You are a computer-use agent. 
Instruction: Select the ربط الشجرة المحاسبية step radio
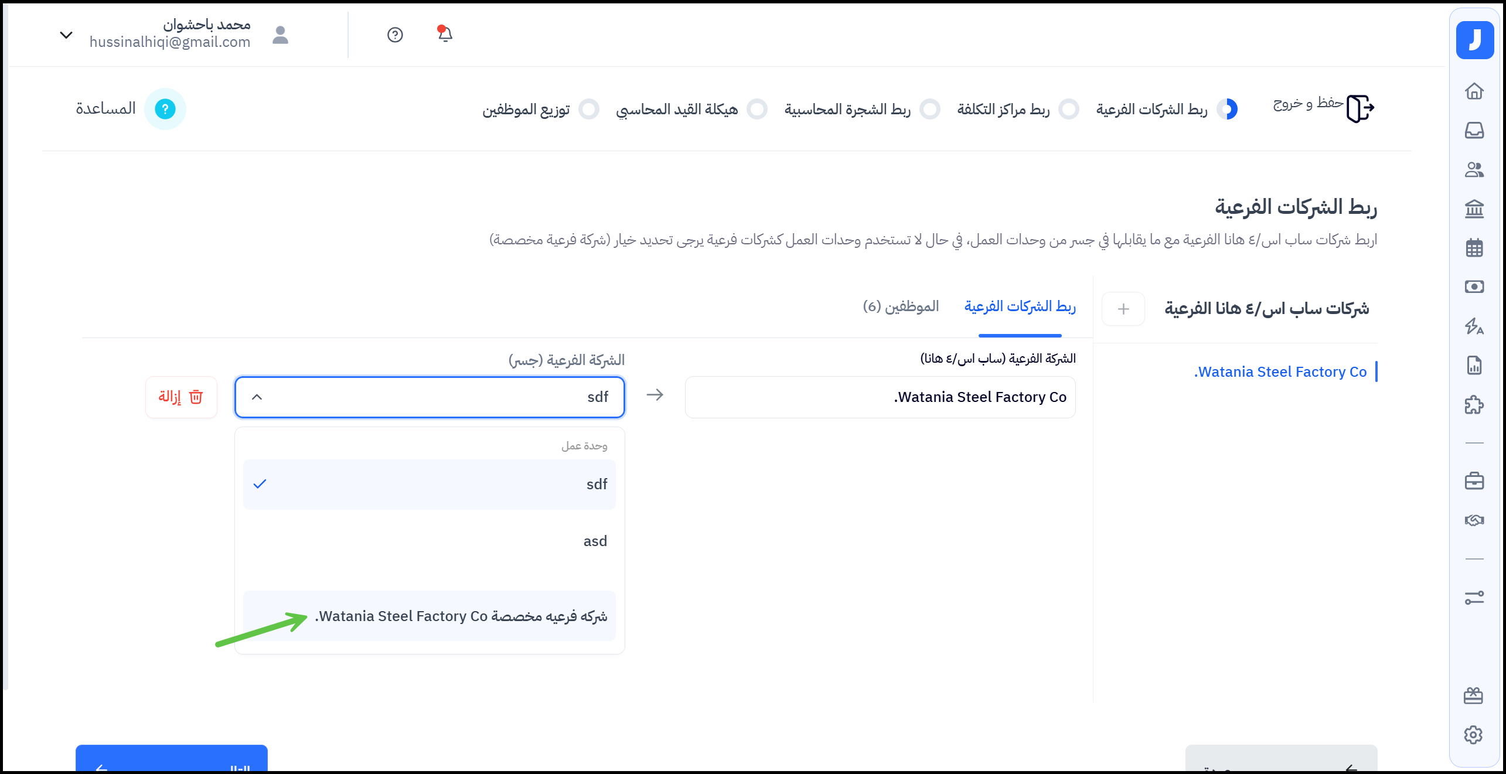click(929, 110)
